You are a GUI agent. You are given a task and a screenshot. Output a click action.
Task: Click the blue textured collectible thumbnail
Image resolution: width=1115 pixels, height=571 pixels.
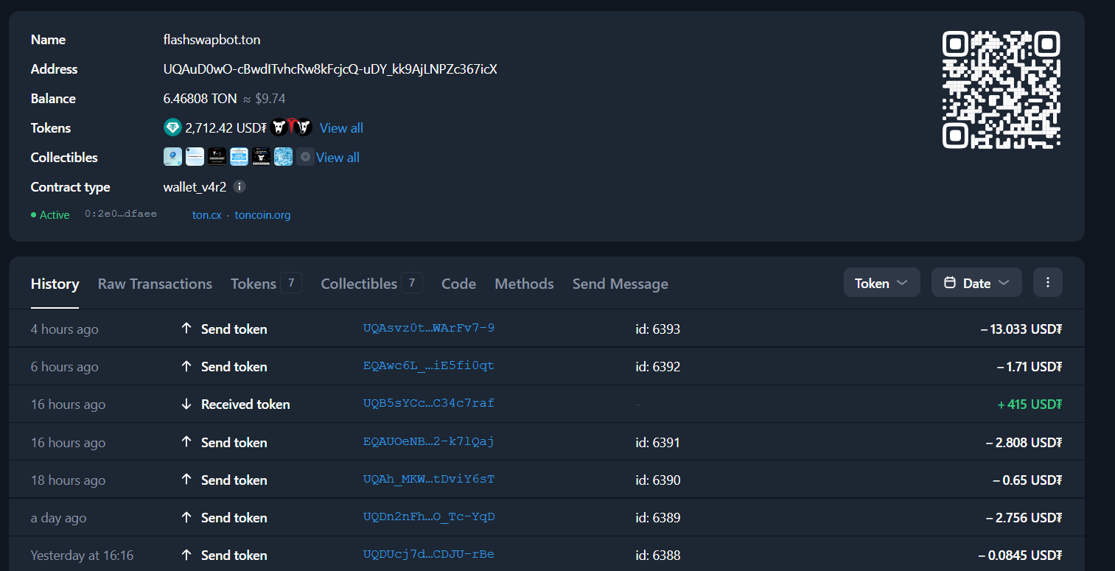283,157
